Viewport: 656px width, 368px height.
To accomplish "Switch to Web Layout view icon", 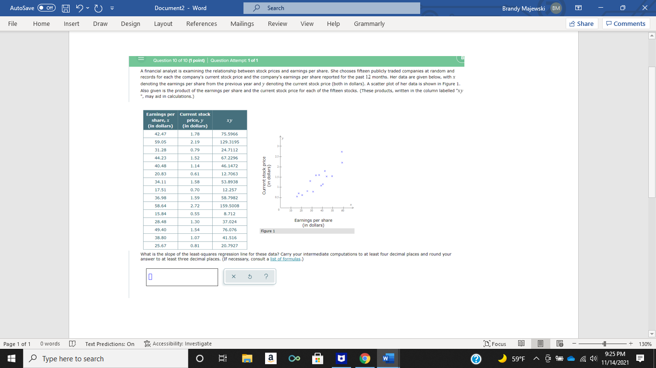I will [559, 344].
